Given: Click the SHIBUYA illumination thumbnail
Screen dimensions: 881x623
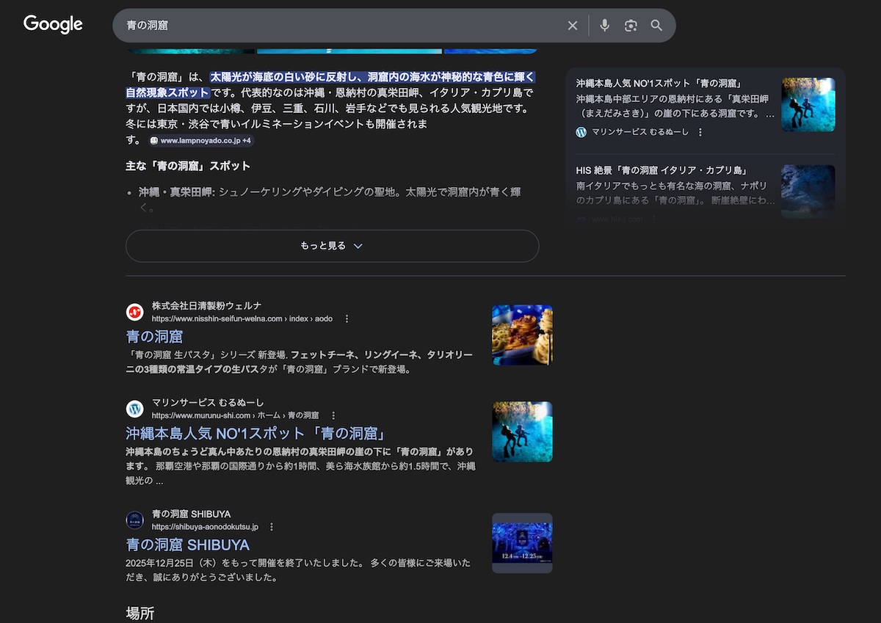Looking at the screenshot, I should click(522, 543).
